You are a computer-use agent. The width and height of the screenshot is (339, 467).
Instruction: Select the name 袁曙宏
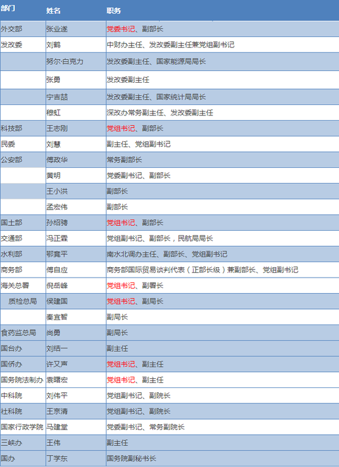tap(57, 380)
